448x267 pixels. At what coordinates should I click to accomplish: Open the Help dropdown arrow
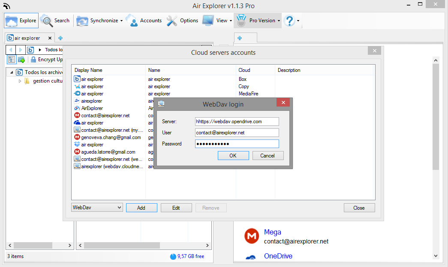click(298, 21)
